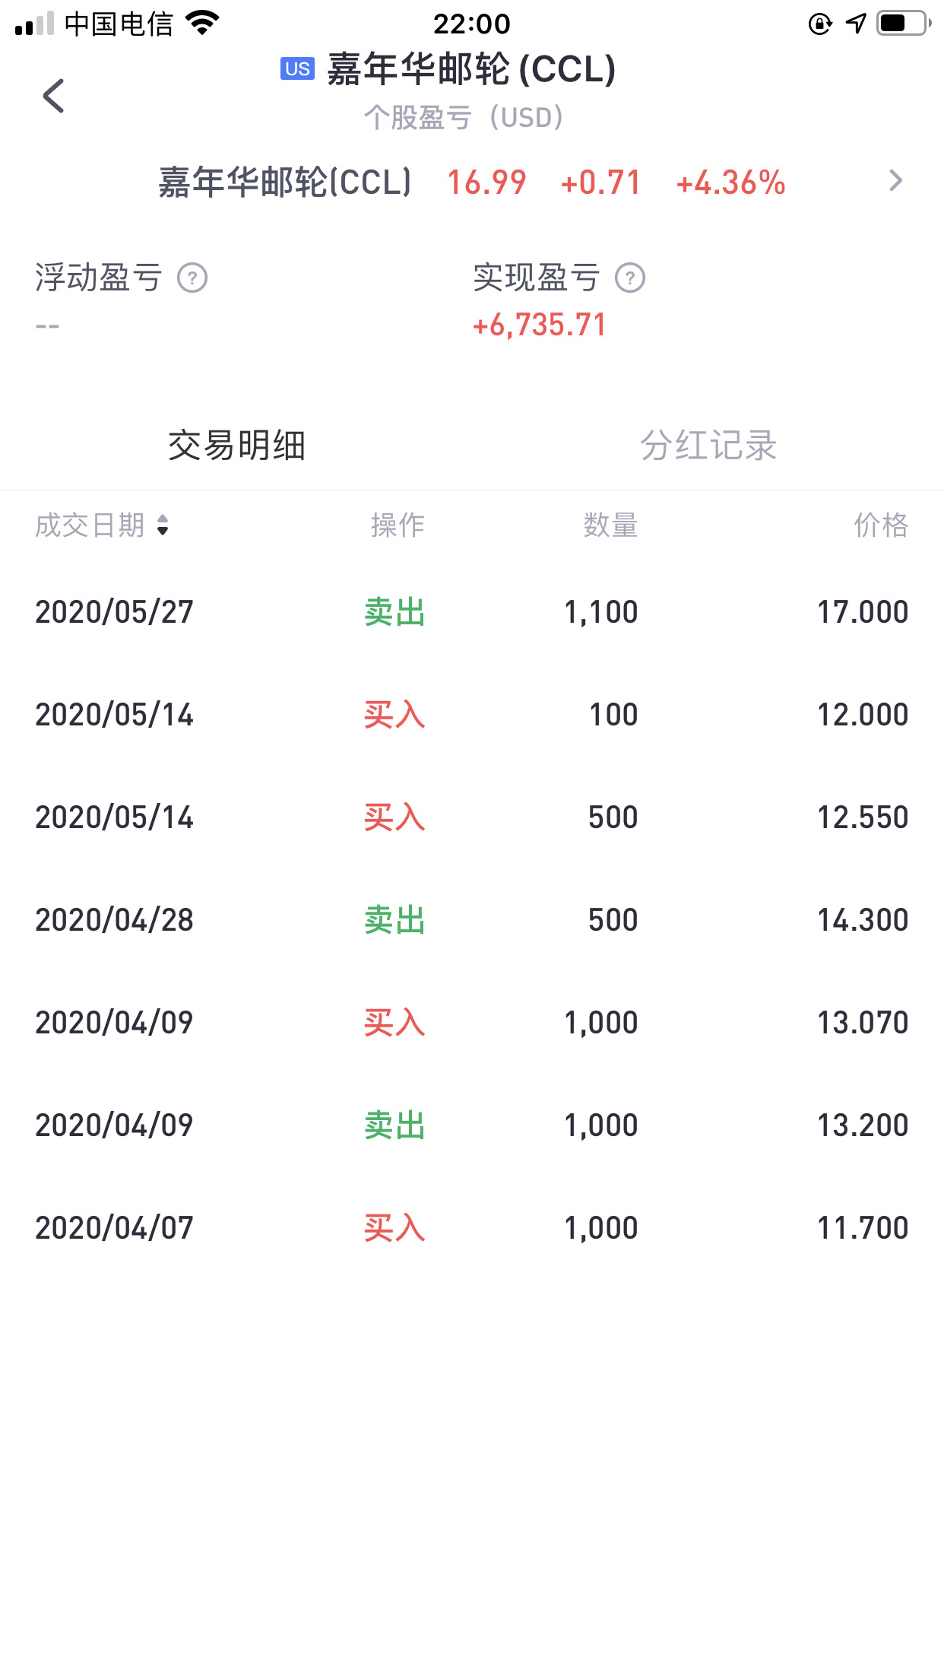This screenshot has width=944, height=1679.
Task: Tap the Wi-Fi status icon
Action: pos(202,23)
